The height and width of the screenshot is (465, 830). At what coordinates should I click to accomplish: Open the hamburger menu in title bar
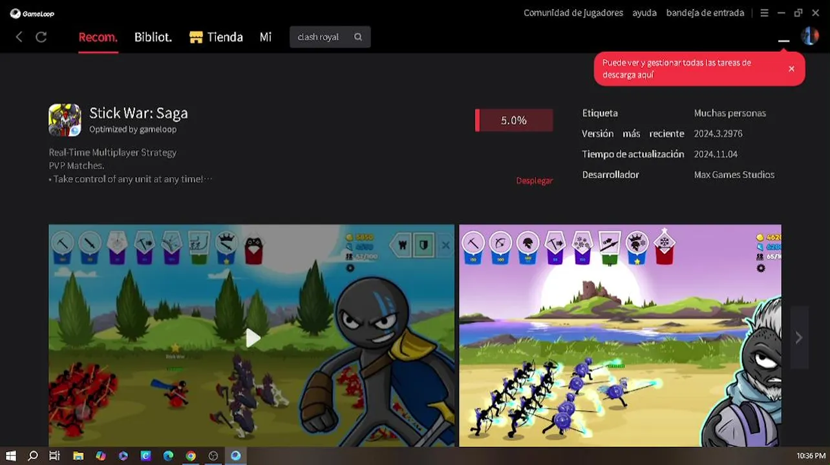coord(764,13)
